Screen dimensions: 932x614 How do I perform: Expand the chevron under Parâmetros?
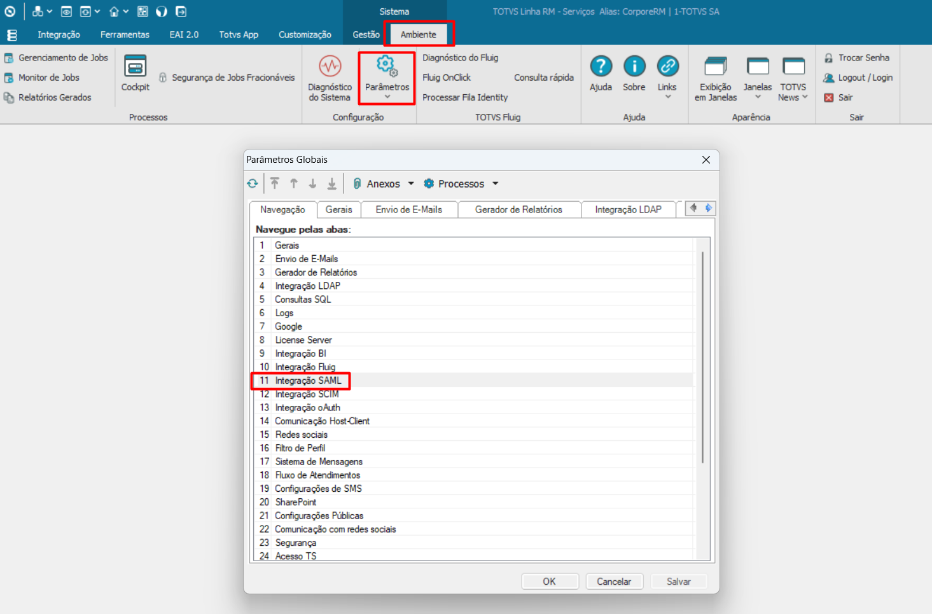click(387, 97)
